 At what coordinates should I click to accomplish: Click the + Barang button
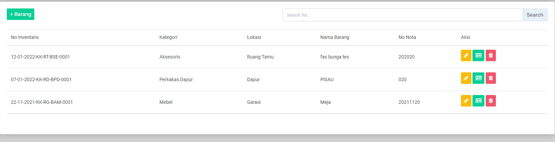[x=20, y=14]
